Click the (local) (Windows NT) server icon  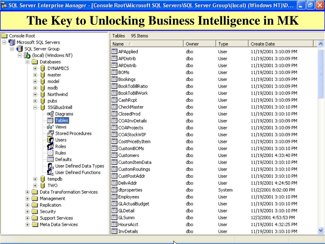[27, 55]
